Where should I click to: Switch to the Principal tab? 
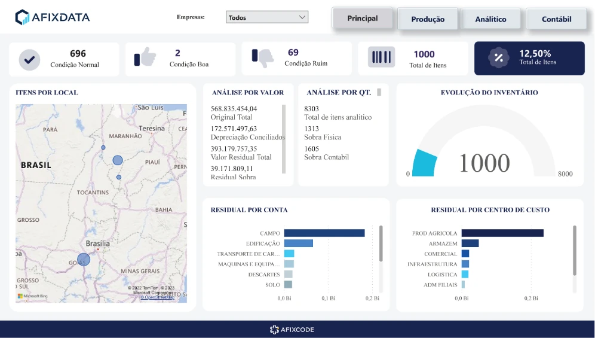[363, 19]
